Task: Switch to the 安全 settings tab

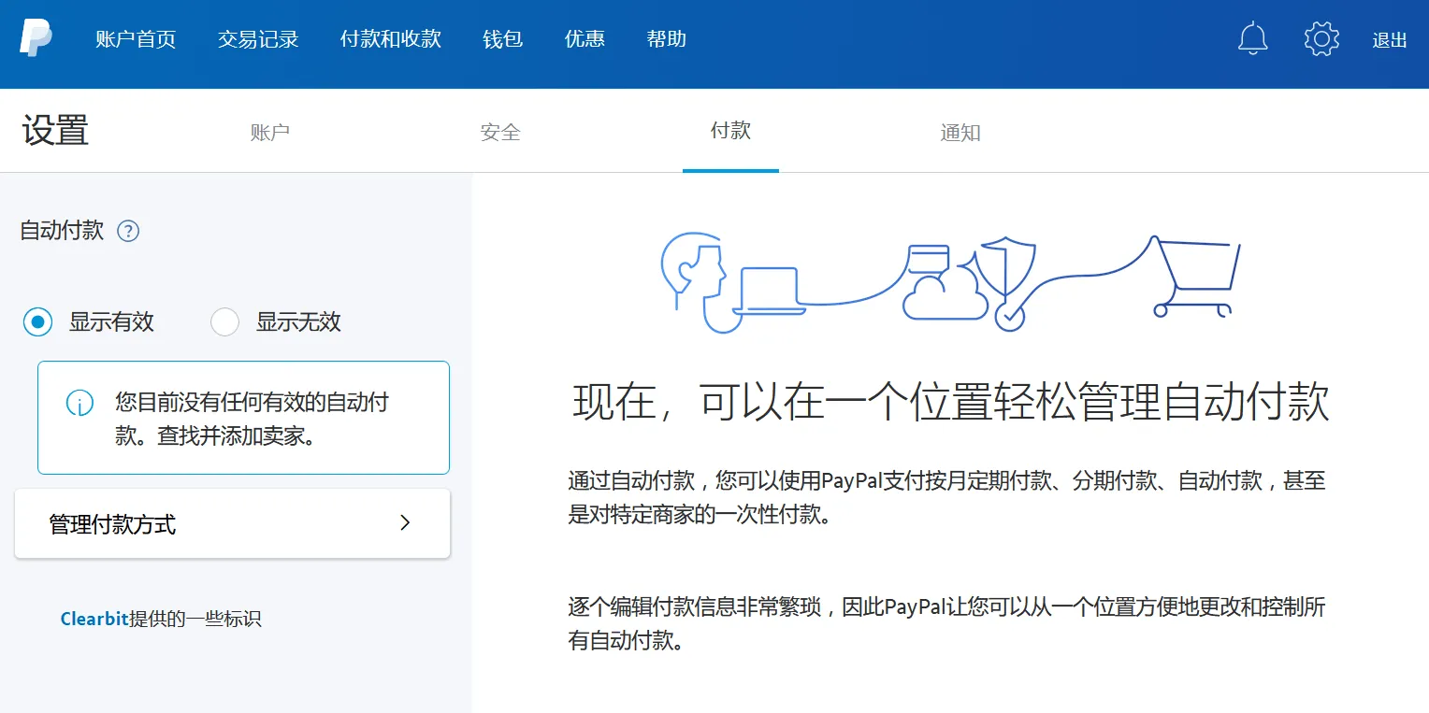Action: tap(500, 133)
